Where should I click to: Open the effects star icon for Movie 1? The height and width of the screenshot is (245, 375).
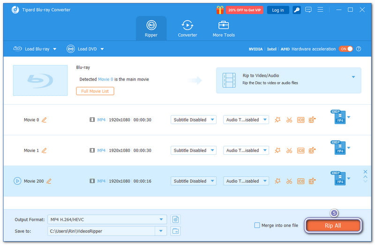[x=277, y=151]
